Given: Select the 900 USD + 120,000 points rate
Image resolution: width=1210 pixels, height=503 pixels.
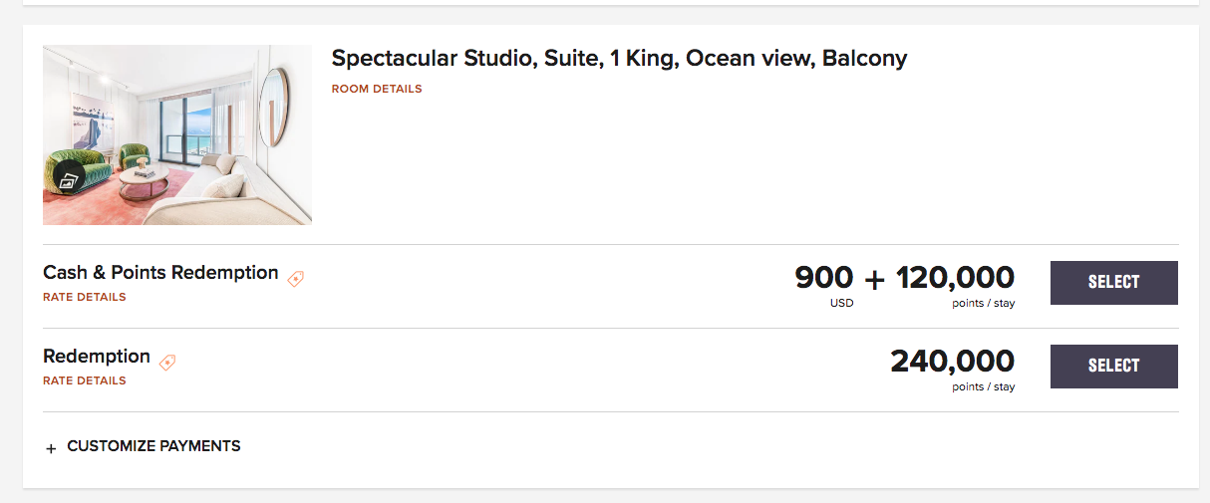Looking at the screenshot, I should (x=1113, y=283).
